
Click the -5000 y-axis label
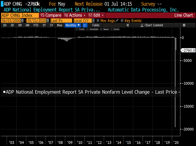[187, 60]
